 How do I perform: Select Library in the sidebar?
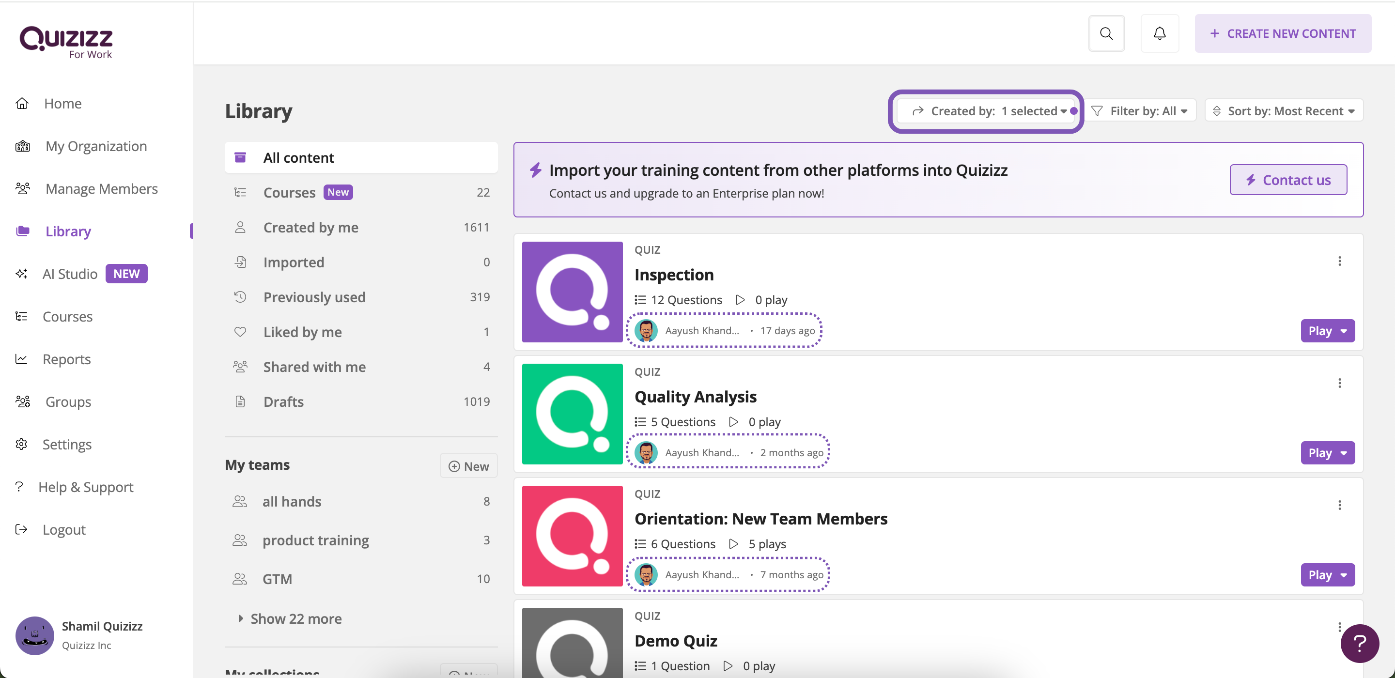[x=53, y=231]
